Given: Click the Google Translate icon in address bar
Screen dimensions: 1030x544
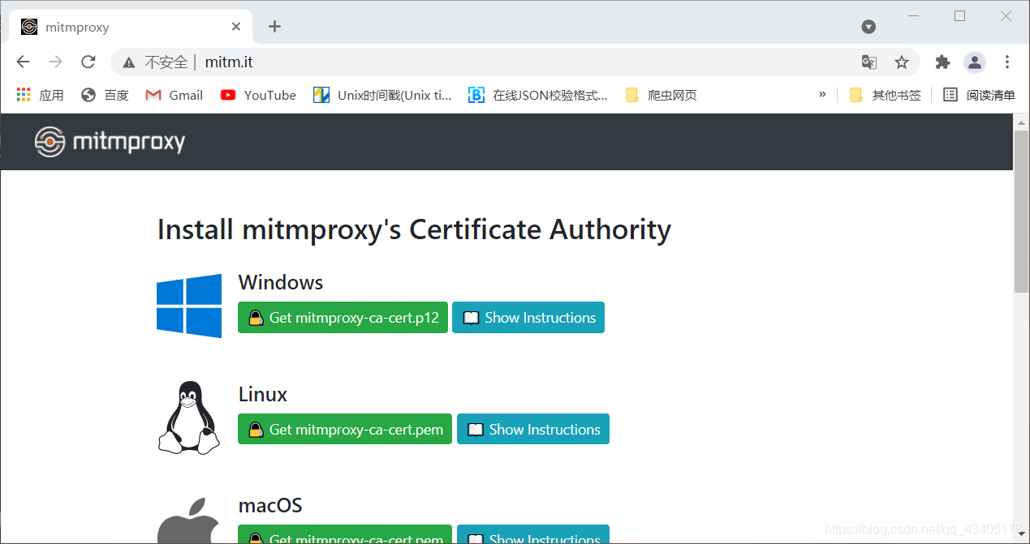Looking at the screenshot, I should tap(868, 62).
